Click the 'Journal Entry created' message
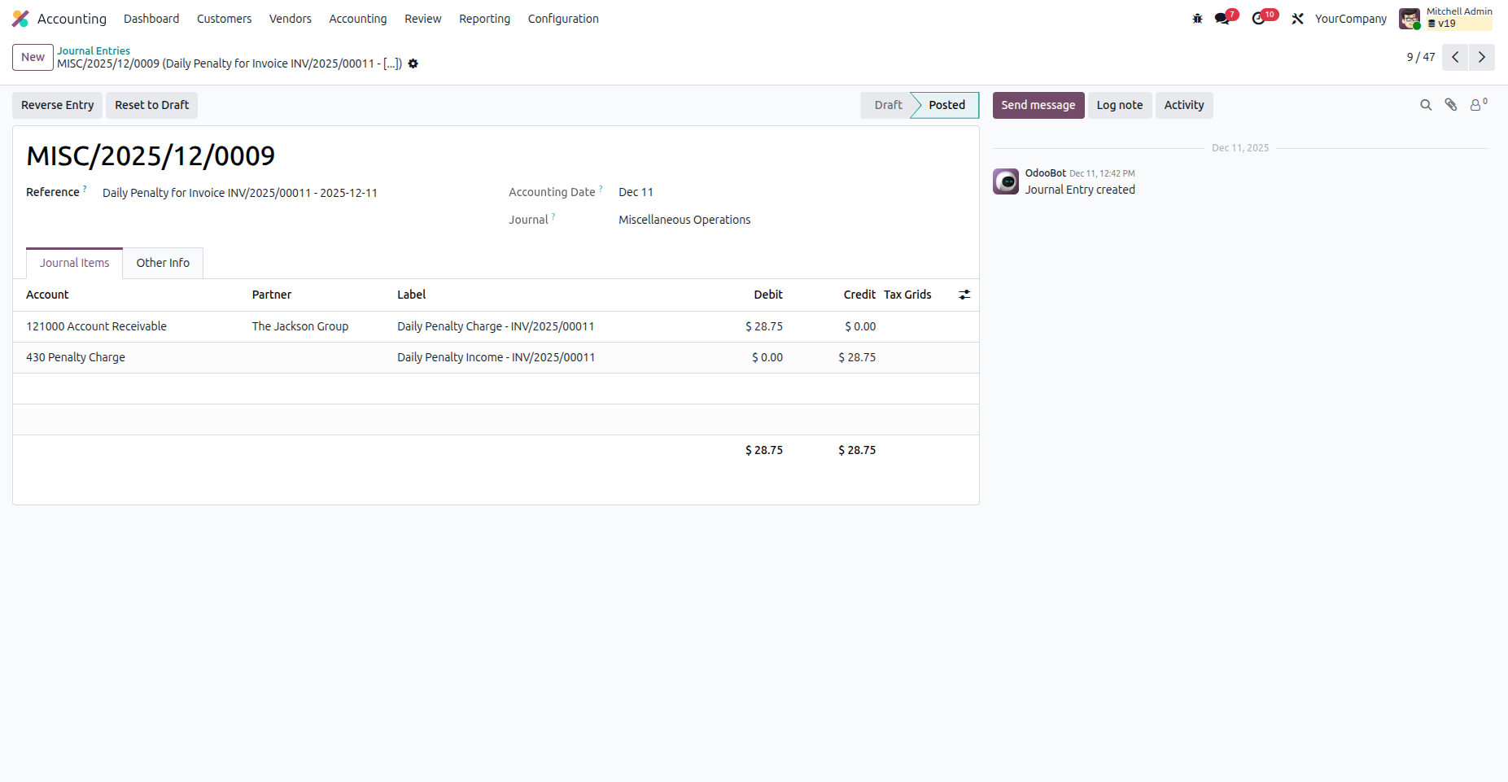The height and width of the screenshot is (782, 1508). 1080,190
